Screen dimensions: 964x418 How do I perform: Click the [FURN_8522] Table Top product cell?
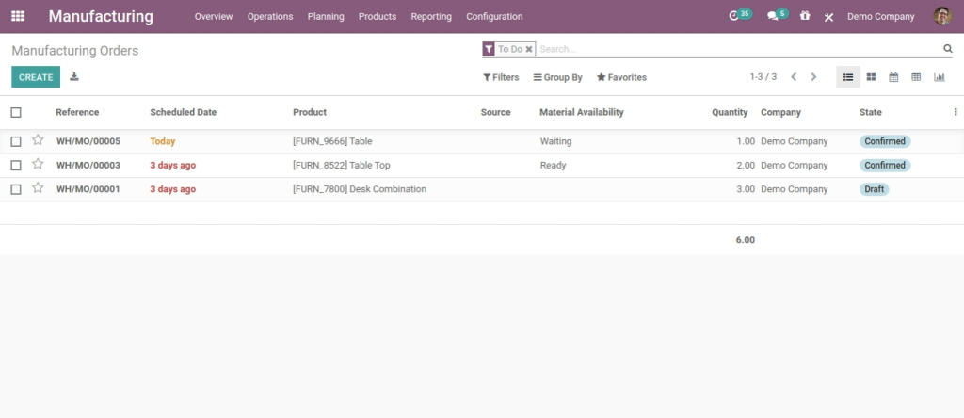point(341,166)
